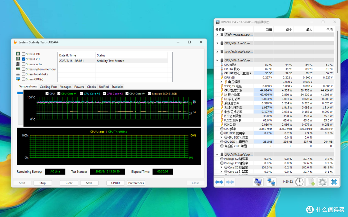This screenshot has width=348, height=217.
Task: Expand the GPU D3D利用率 sub-item
Action: tap(221, 138)
